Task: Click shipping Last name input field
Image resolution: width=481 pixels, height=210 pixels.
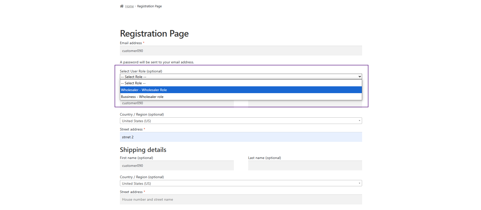Action: [x=305, y=166]
